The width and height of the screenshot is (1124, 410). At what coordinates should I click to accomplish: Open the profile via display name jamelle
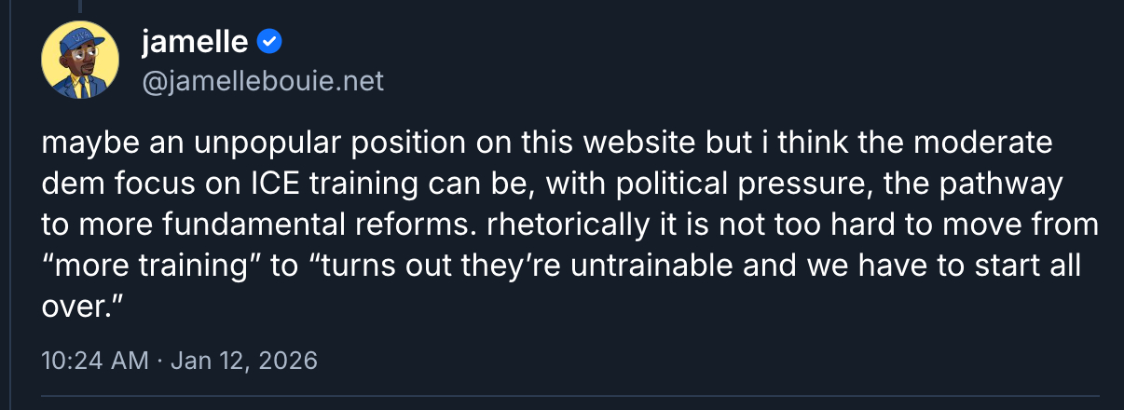coord(194,41)
